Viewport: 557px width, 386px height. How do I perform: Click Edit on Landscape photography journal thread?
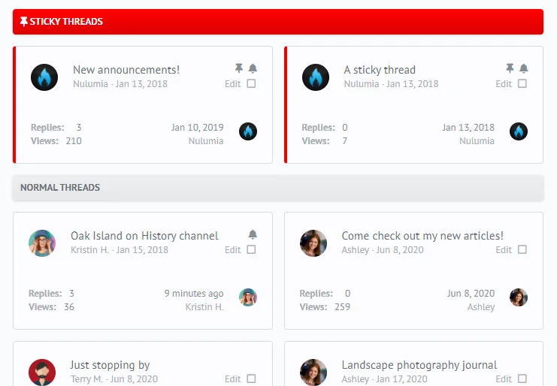point(504,379)
